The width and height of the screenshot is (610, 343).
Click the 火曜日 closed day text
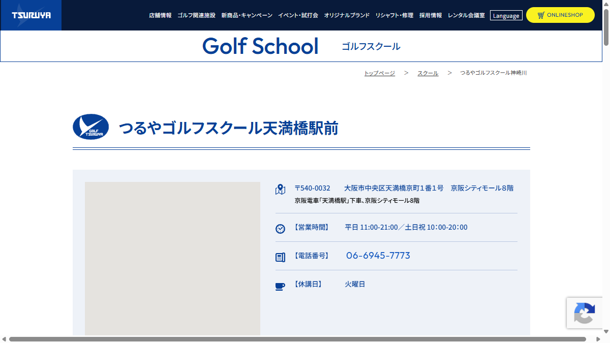click(x=355, y=284)
